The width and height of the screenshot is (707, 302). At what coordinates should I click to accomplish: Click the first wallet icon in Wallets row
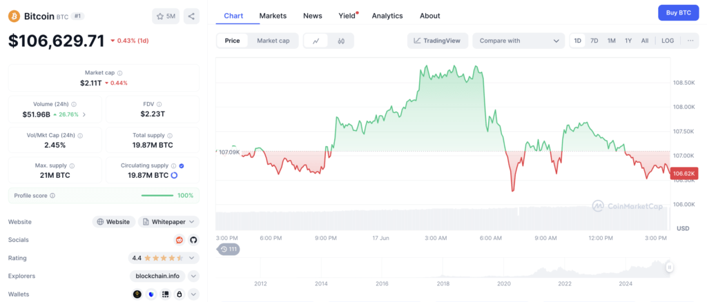[x=137, y=294]
